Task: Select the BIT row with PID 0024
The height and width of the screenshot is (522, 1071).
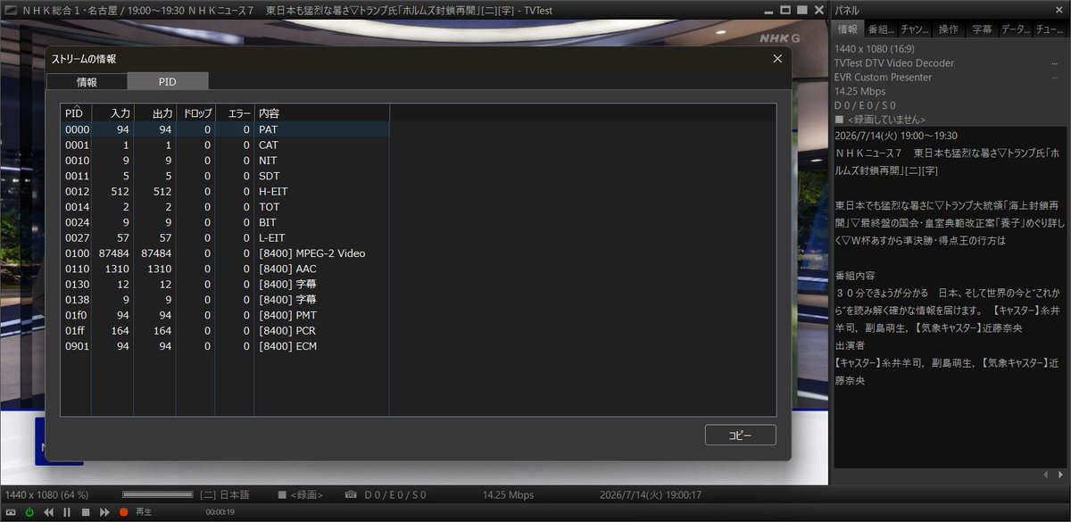Action: click(x=225, y=222)
